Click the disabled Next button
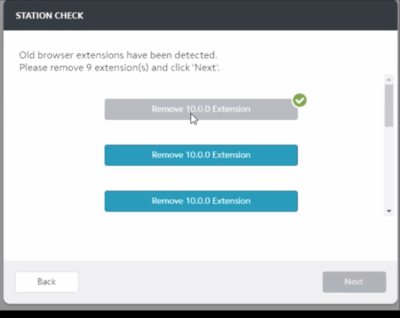The image size is (400, 318). (354, 282)
